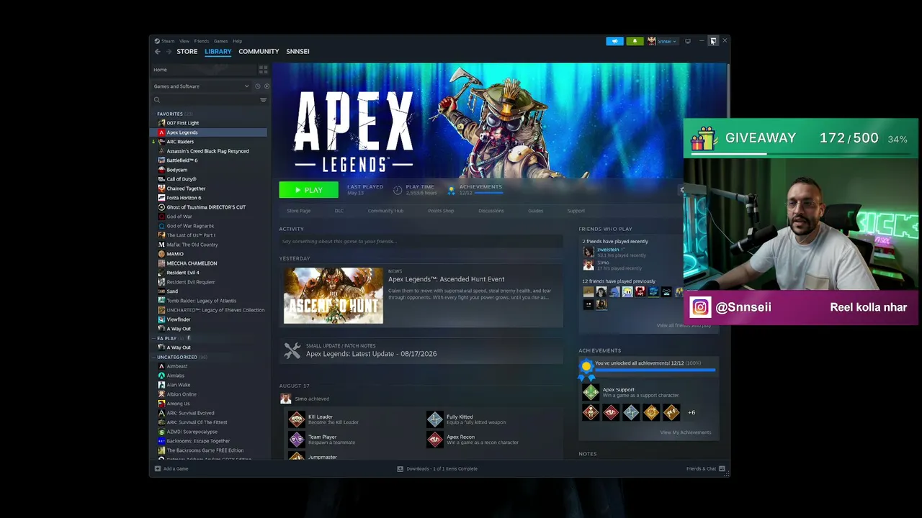Click the library Home button
Image resolution: width=922 pixels, height=518 pixels.
pos(204,70)
